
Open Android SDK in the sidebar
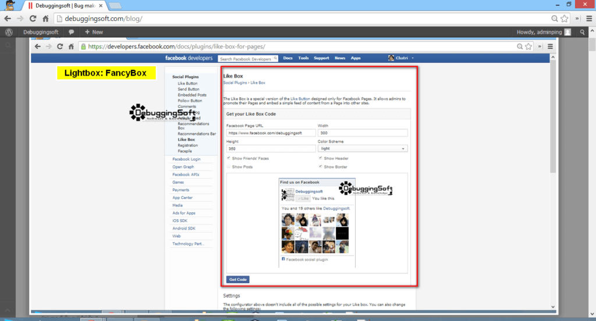184,229
